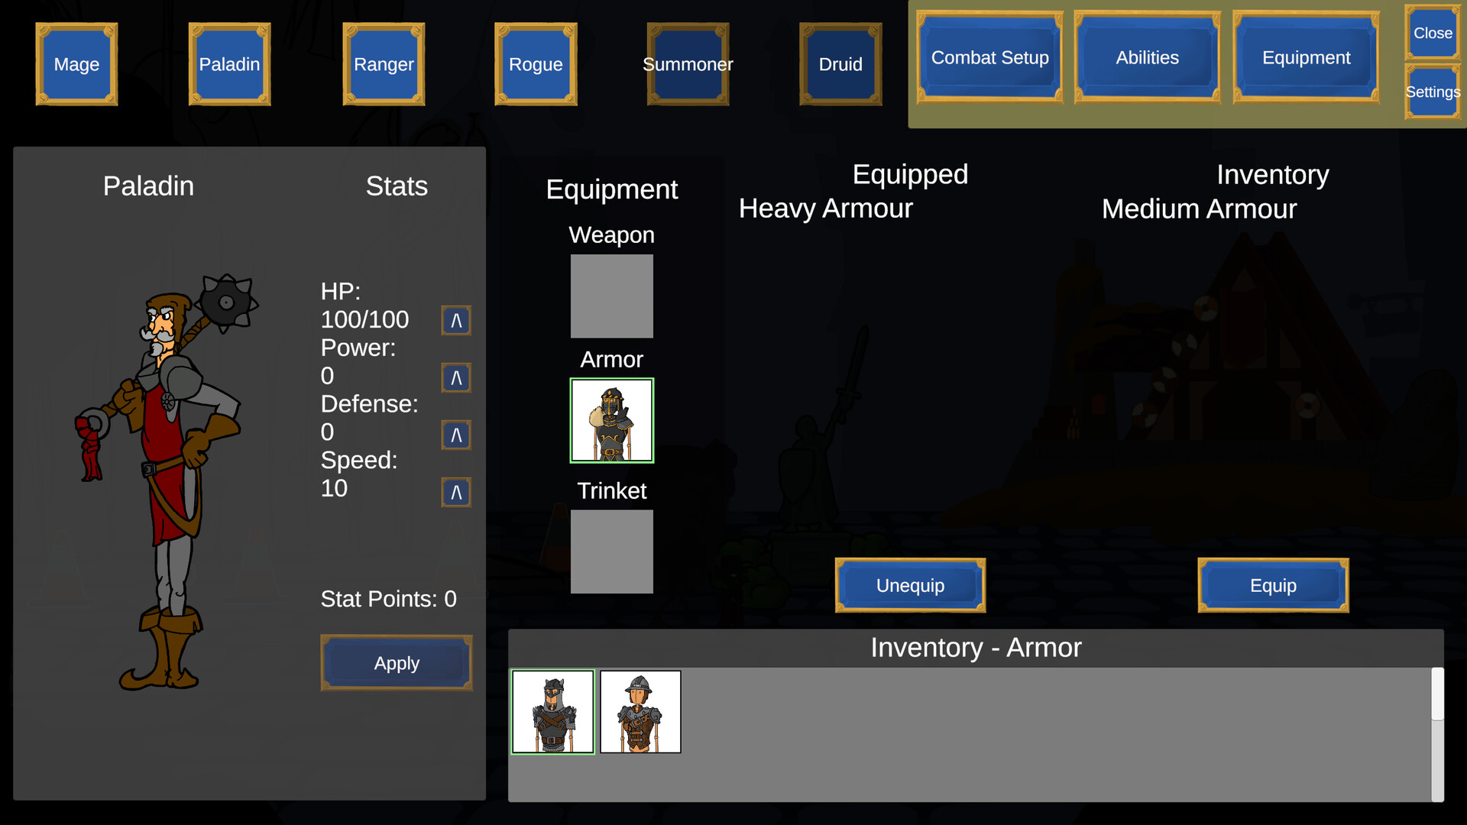This screenshot has height=825, width=1467.
Task: Equip the Medium Armour from inventory
Action: pos(1273,585)
